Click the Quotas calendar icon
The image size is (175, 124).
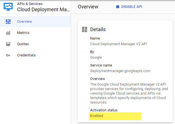8,44
